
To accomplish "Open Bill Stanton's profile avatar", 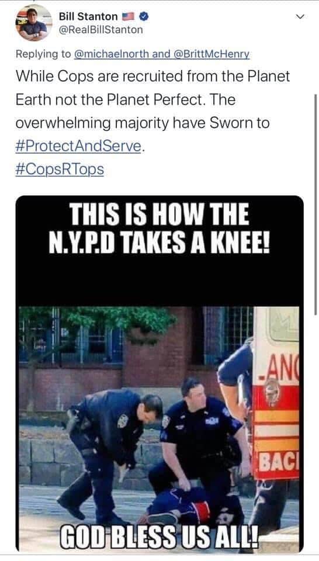I will click(x=33, y=23).
